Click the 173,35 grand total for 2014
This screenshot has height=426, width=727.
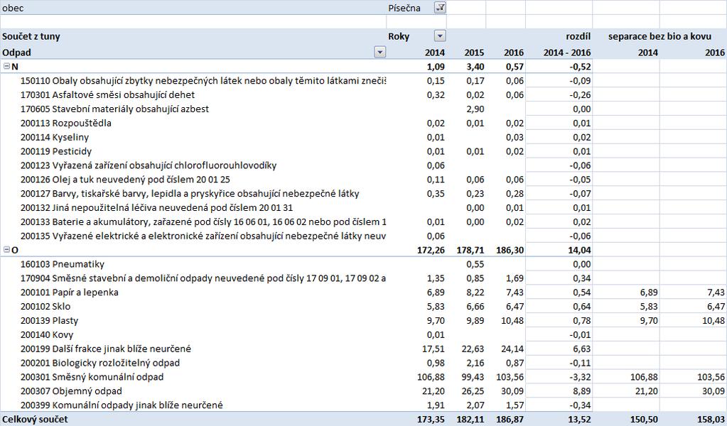click(x=431, y=419)
